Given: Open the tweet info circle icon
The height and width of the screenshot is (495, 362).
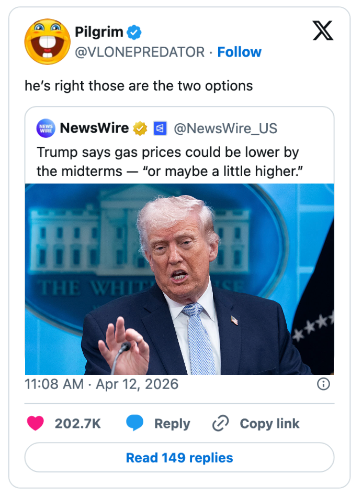Looking at the screenshot, I should click(x=324, y=384).
